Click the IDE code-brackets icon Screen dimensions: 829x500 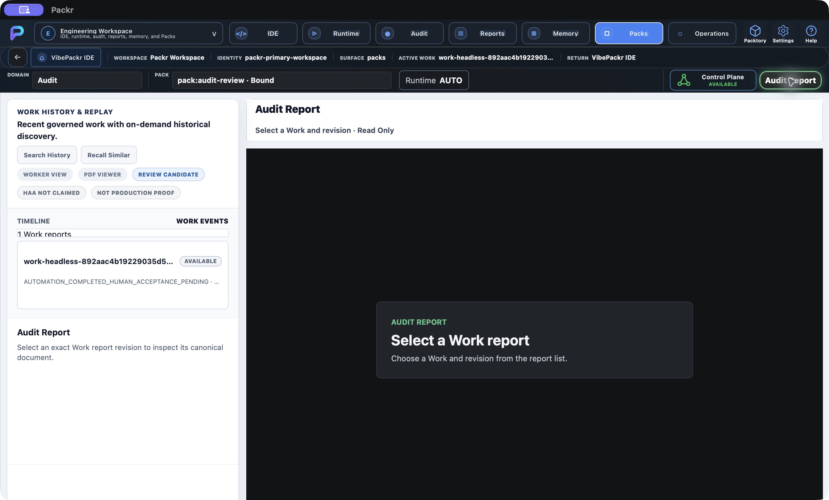point(241,33)
